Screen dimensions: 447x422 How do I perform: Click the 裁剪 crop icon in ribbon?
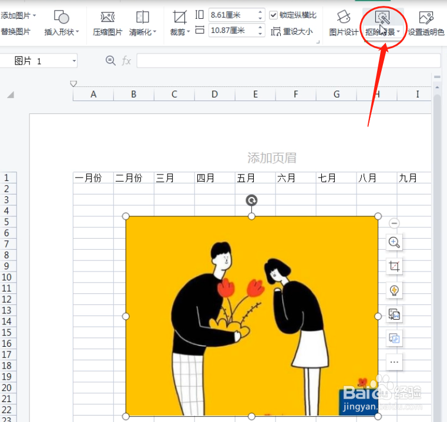click(179, 17)
